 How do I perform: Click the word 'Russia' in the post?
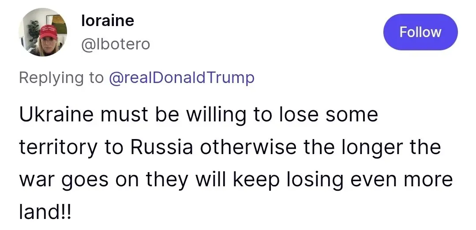tap(162, 147)
